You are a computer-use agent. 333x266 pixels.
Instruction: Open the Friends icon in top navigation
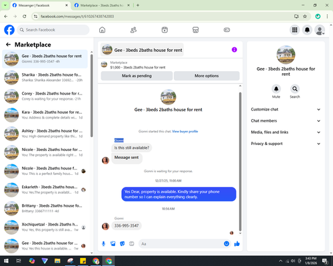133,30
